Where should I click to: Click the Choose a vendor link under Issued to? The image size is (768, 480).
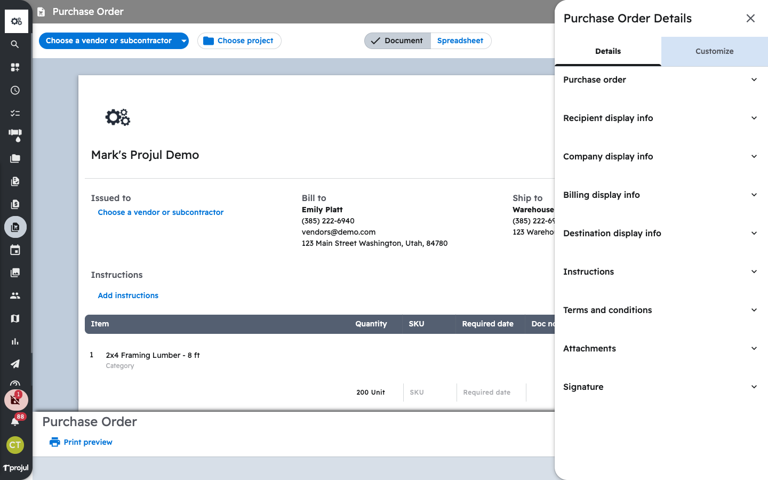(x=161, y=212)
